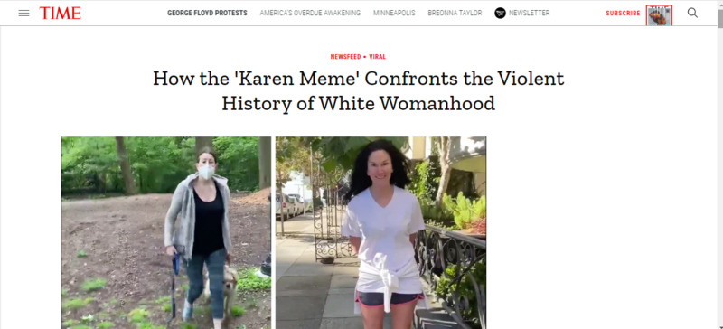The width and height of the screenshot is (723, 329).
Task: Open the hamburger navigation menu
Action: (24, 13)
